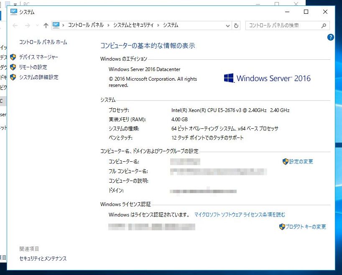
Task: Select the 4.00 GB installed RAM value
Action: pyautogui.click(x=179, y=120)
